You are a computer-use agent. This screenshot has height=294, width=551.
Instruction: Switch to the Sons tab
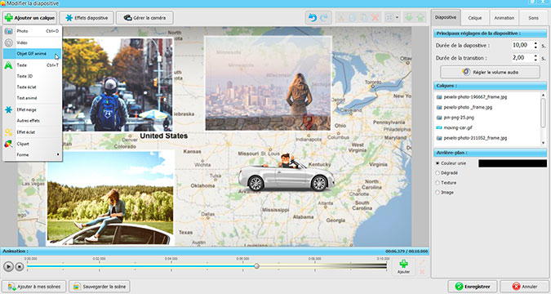click(533, 18)
